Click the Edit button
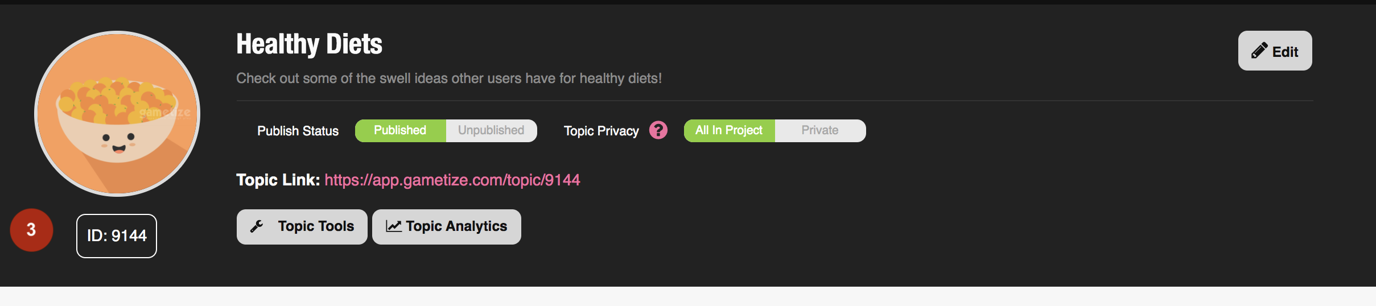The height and width of the screenshot is (306, 1376). coord(1275,51)
